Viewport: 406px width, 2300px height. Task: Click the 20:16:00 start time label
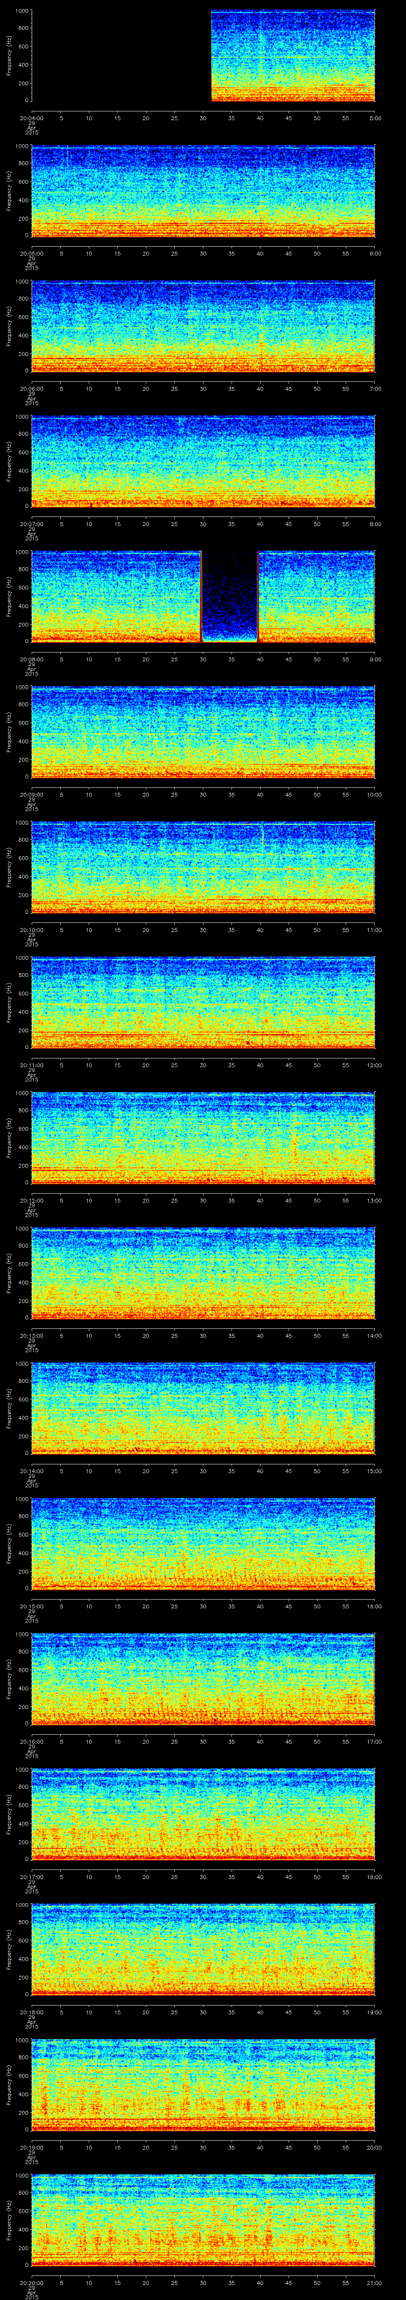click(x=31, y=1741)
